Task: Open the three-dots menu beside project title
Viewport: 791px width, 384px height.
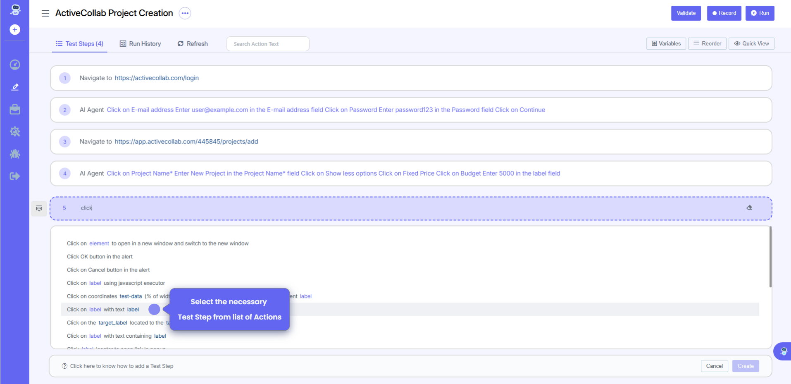Action: pos(185,13)
